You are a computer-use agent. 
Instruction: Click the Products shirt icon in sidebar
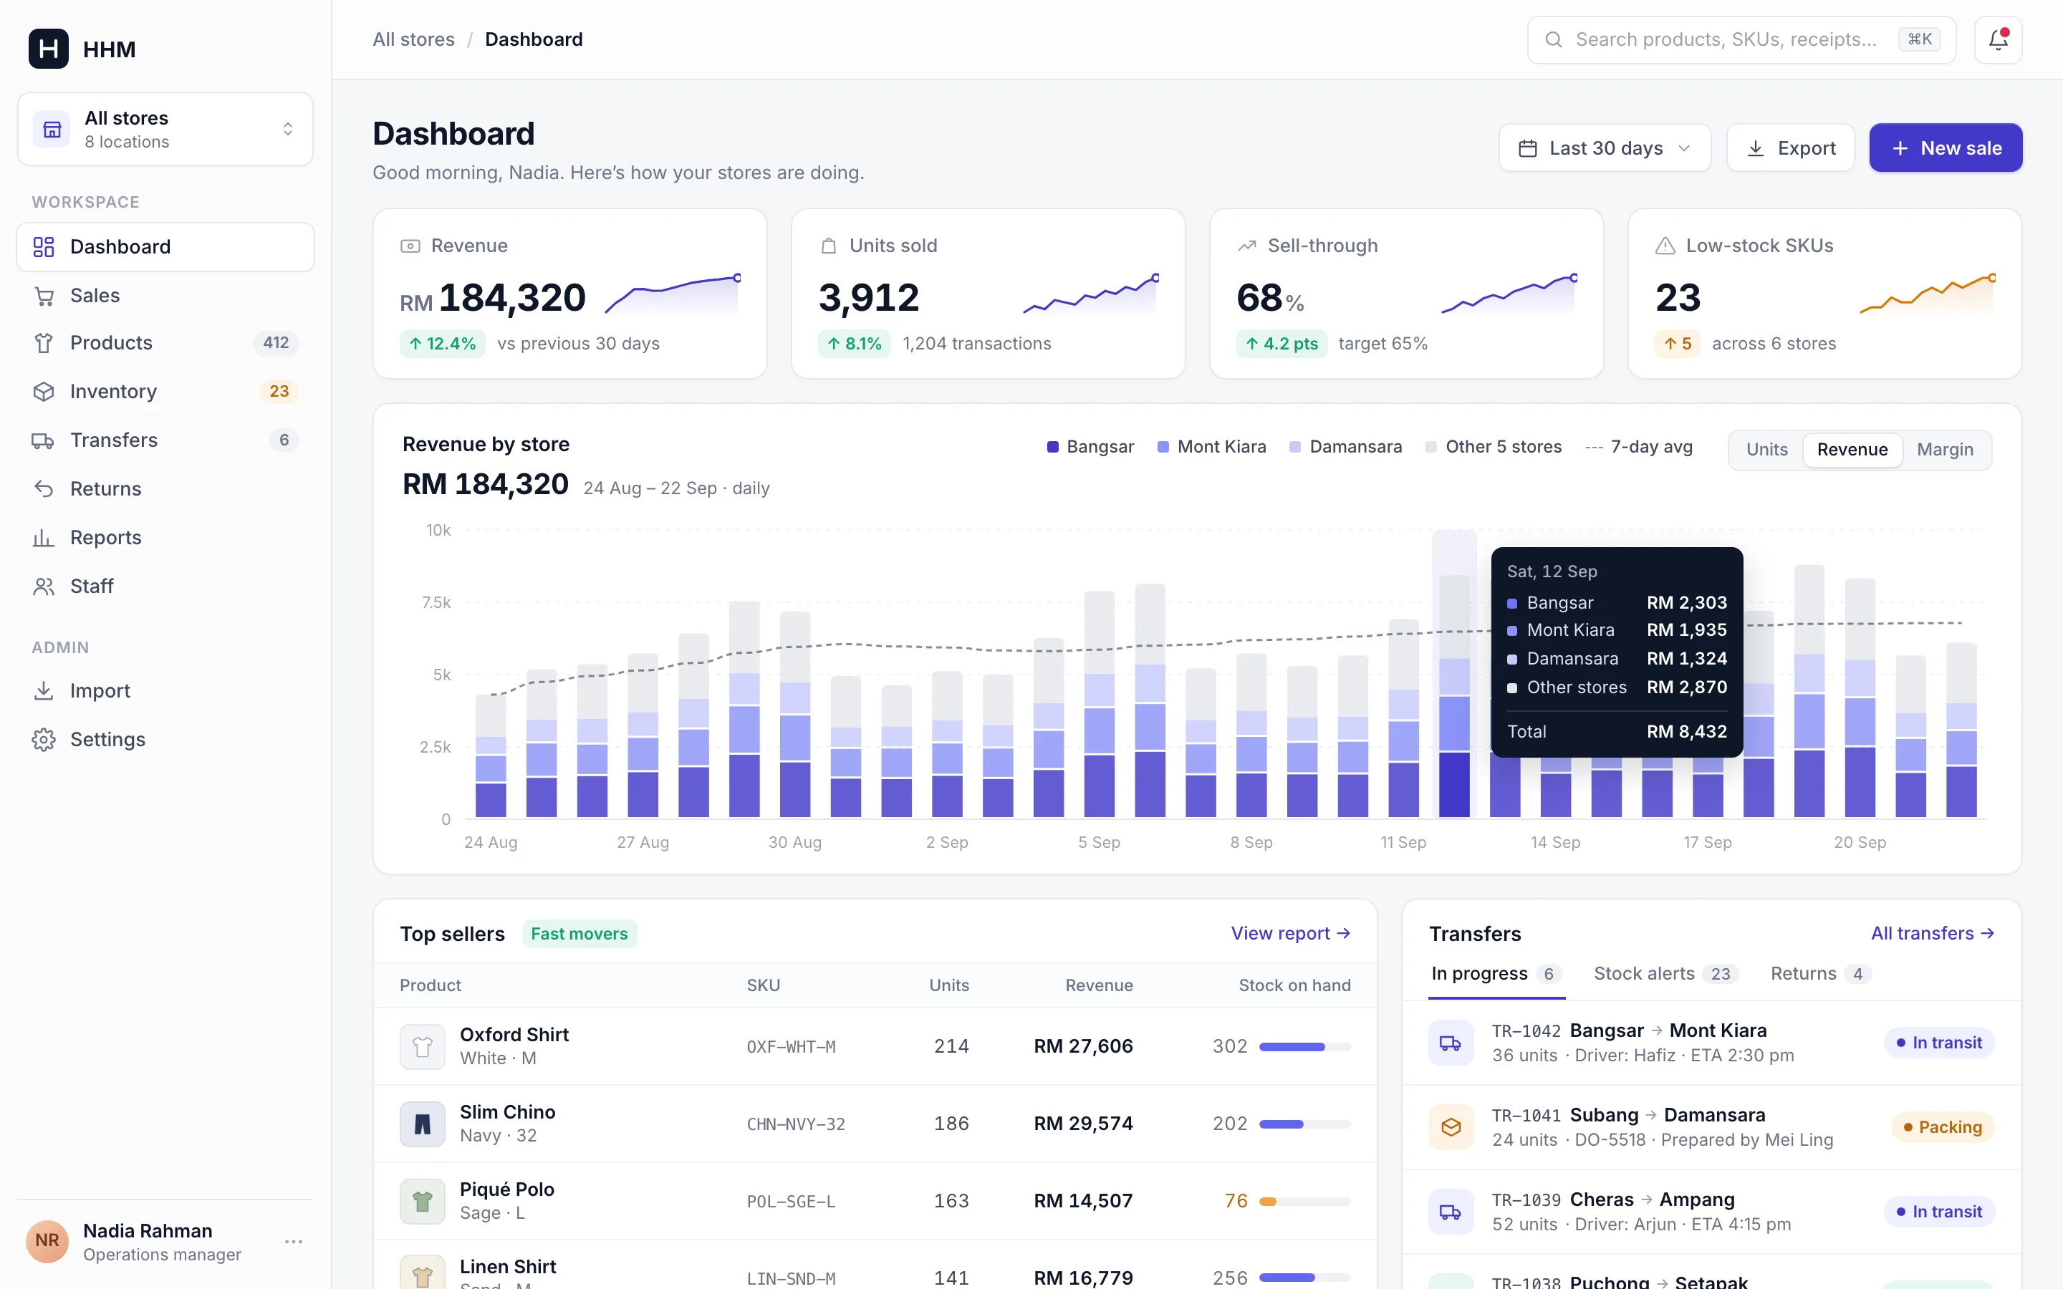tap(44, 343)
